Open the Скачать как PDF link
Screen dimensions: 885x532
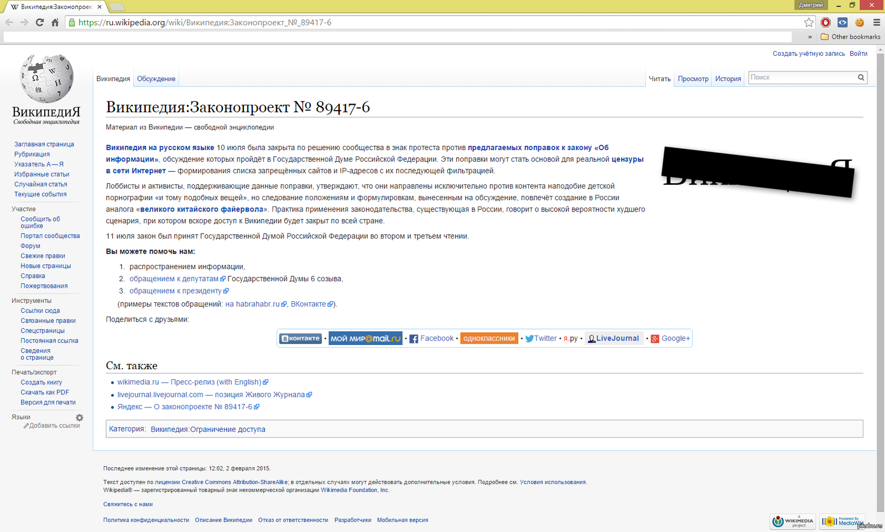[45, 392]
